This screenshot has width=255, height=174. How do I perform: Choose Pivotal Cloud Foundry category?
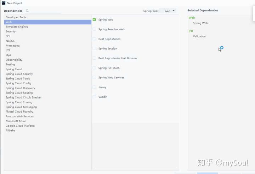48,112
